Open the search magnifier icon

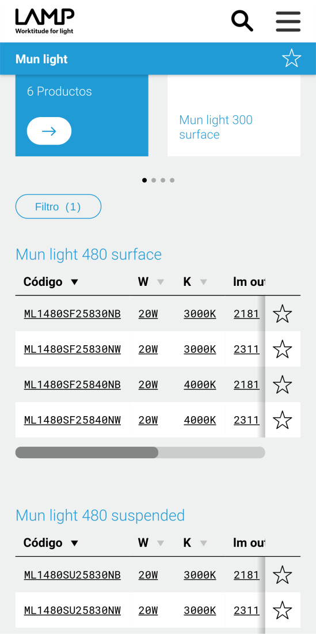pyautogui.click(x=242, y=21)
